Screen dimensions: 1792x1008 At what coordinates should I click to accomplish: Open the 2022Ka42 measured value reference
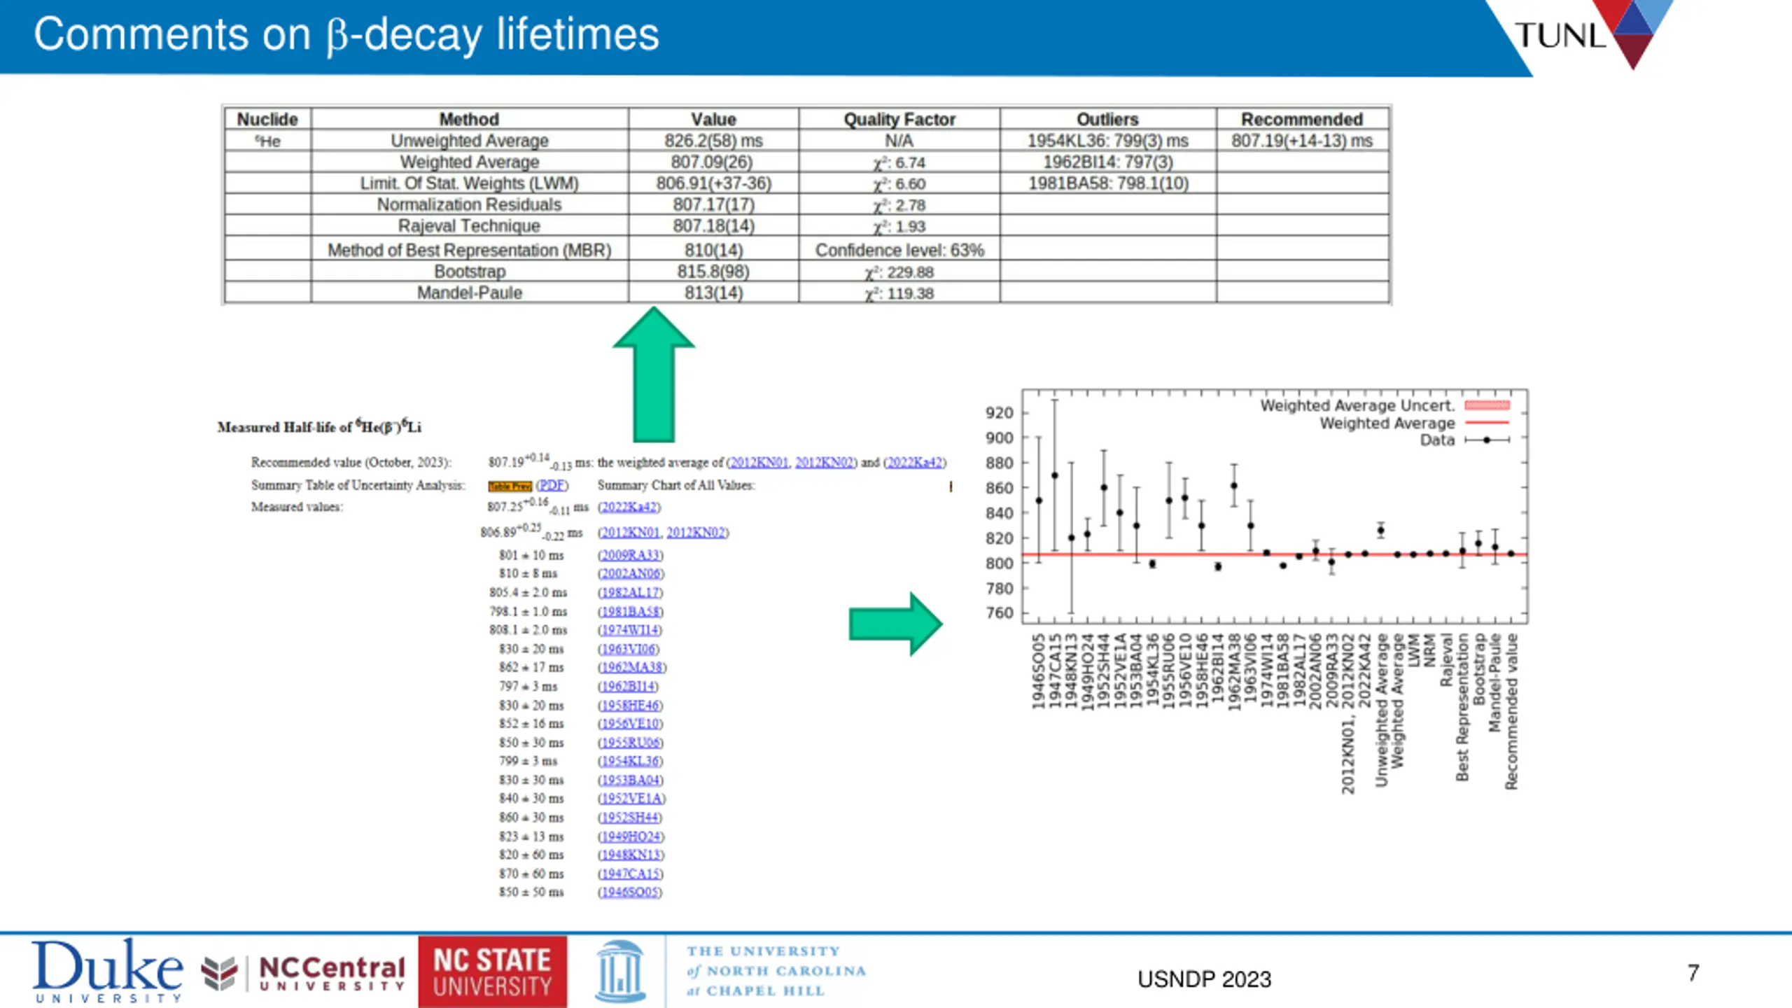click(x=629, y=507)
